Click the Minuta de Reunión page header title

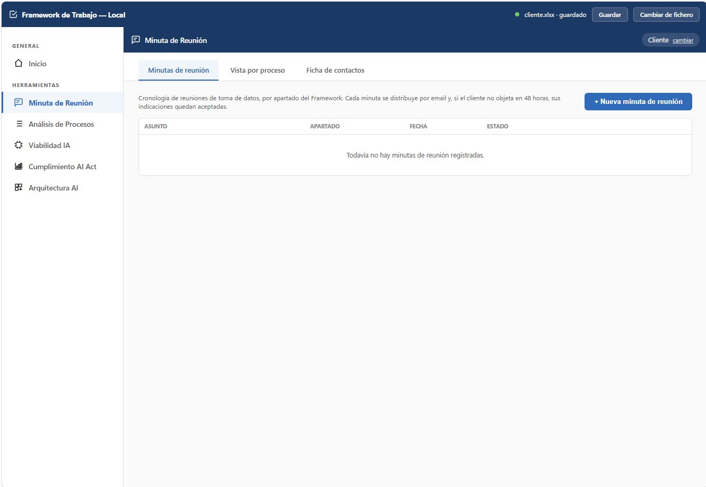(x=176, y=40)
